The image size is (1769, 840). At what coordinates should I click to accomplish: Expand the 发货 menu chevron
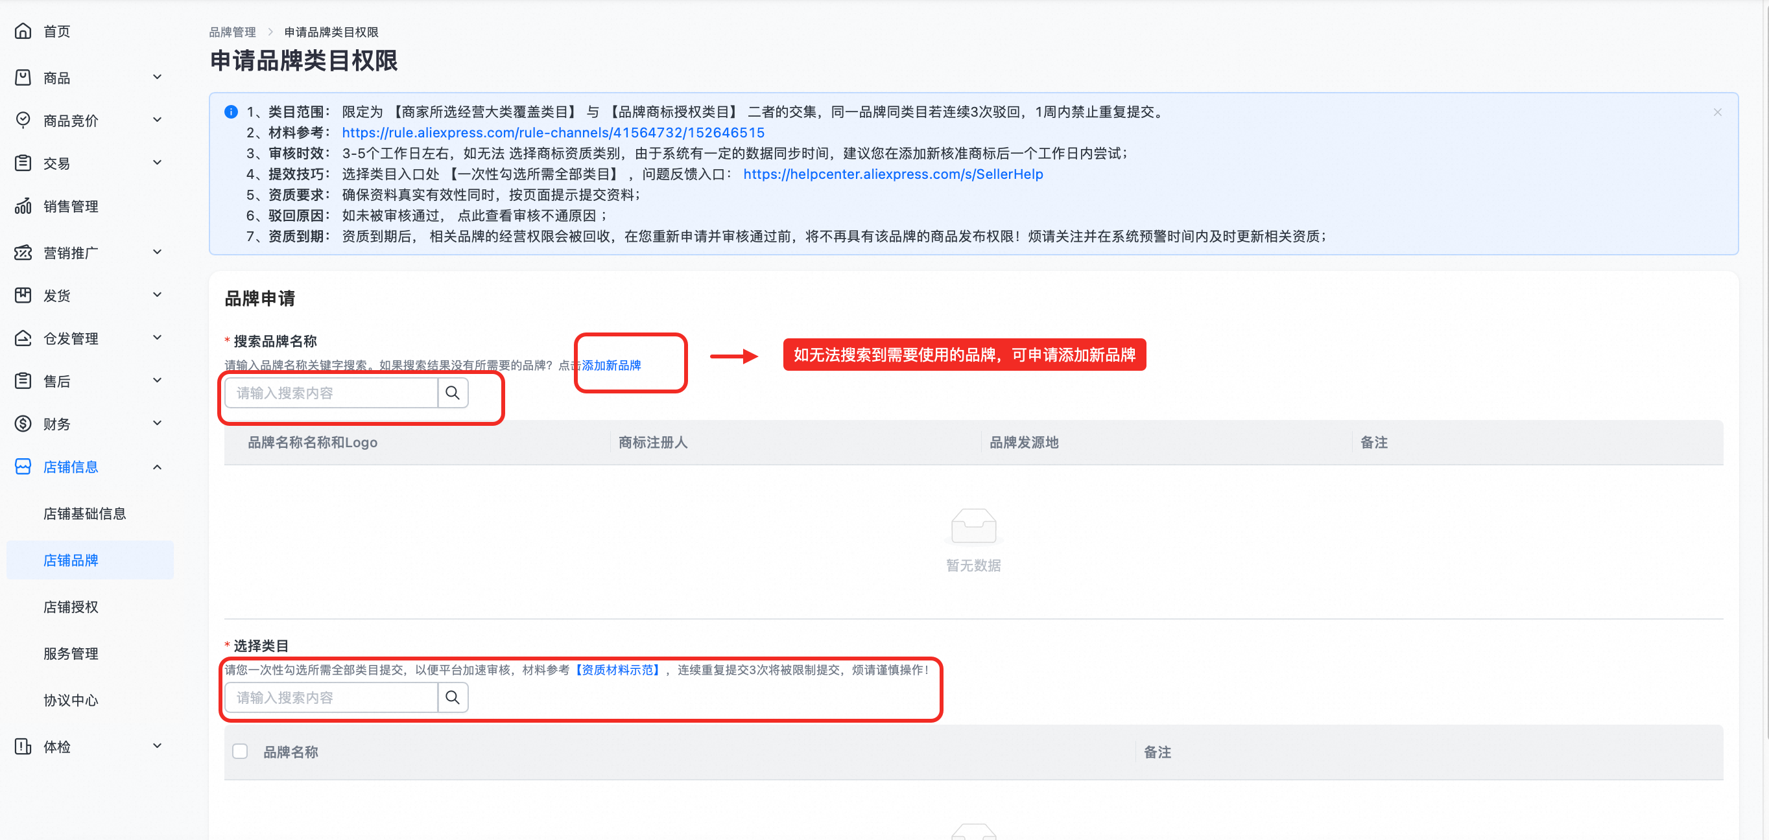(158, 295)
